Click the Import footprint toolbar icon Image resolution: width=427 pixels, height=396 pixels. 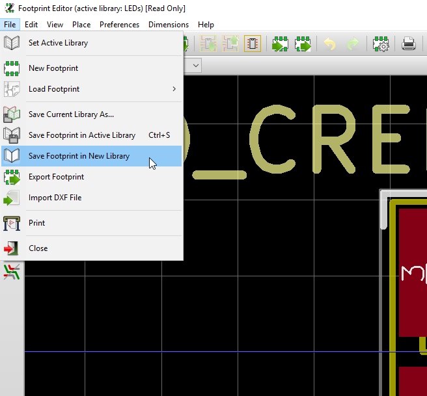pyautogui.click(x=280, y=44)
